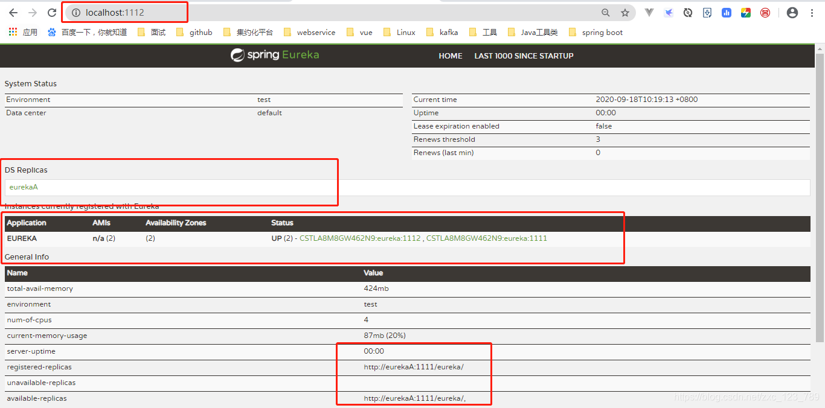Go to the HOME nav item

click(451, 56)
